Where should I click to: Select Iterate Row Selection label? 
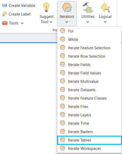(x=87, y=56)
